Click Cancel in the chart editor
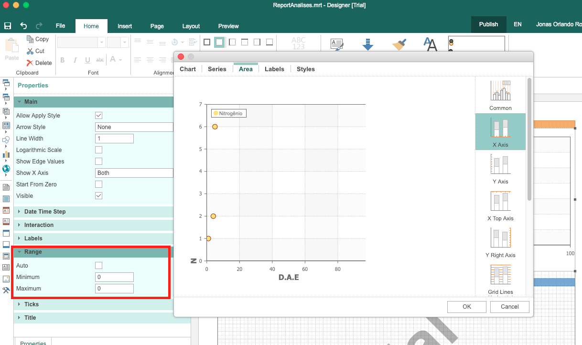The height and width of the screenshot is (345, 582). click(510, 307)
